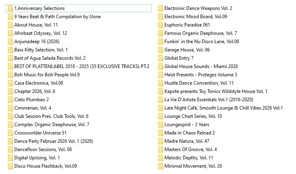Screen dimensions: 296x174
Task: Select 'Electronic Mood Board, Vol.09'
Action: coord(196,17)
